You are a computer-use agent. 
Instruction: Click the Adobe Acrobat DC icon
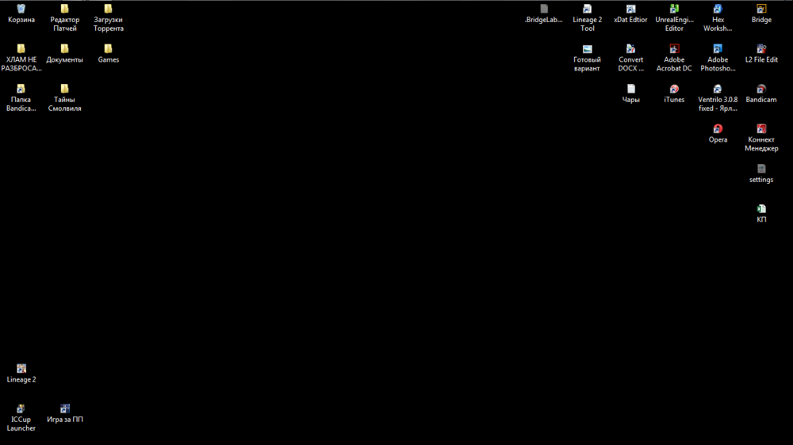(x=674, y=49)
